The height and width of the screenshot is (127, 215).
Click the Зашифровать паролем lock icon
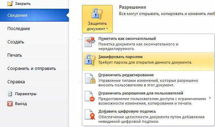[90, 60]
